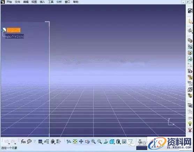
Task: Open the 帮助 (Help) menu
Action: [x=76, y=2]
